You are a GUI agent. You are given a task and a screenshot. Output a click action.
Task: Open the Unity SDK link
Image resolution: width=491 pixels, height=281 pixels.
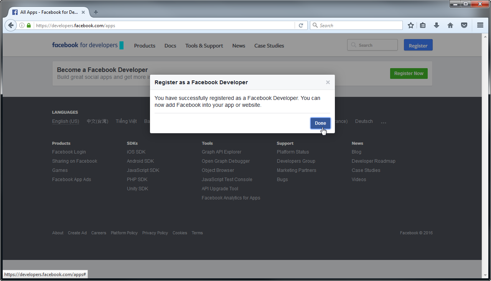tap(138, 189)
